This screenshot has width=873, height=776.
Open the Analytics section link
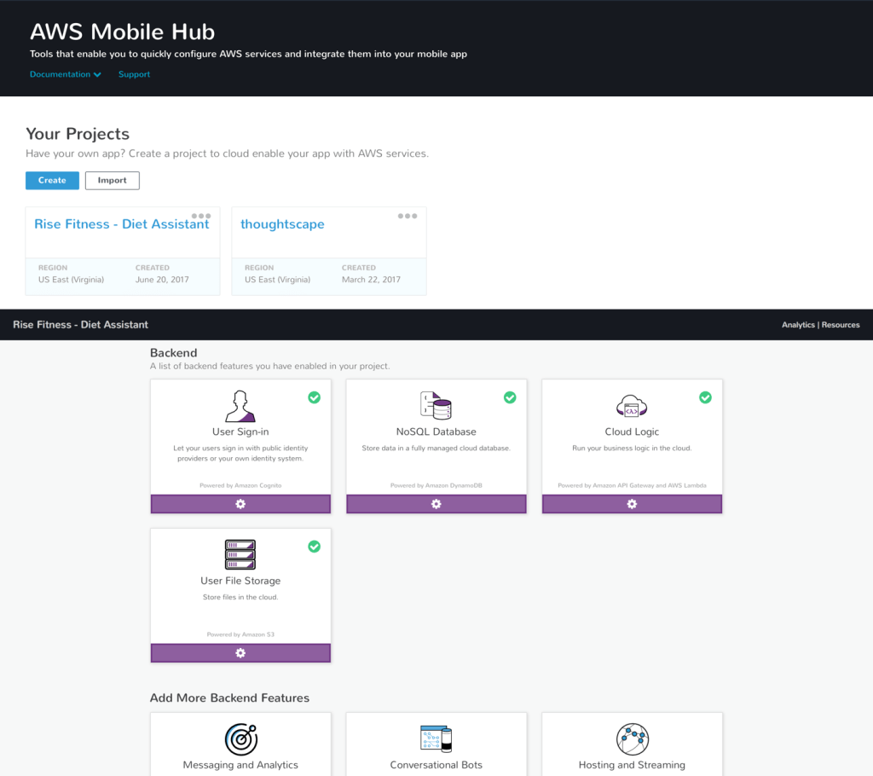(797, 325)
